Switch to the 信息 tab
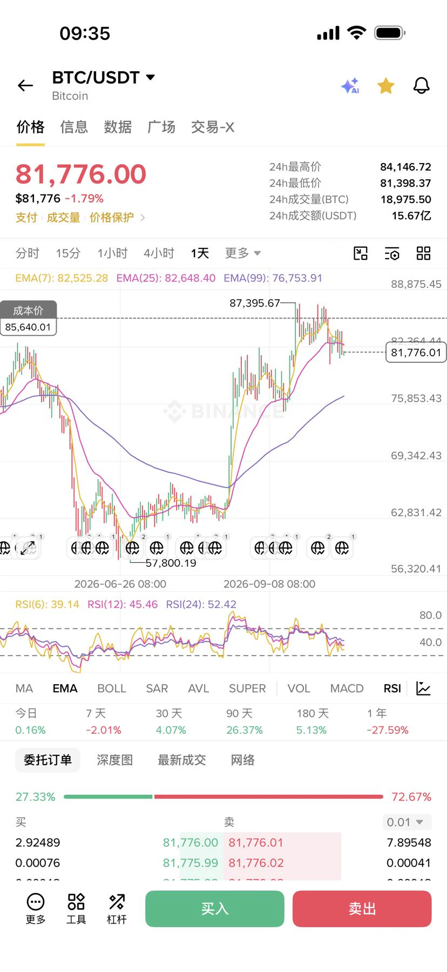This screenshot has width=447, height=972. pyautogui.click(x=74, y=127)
